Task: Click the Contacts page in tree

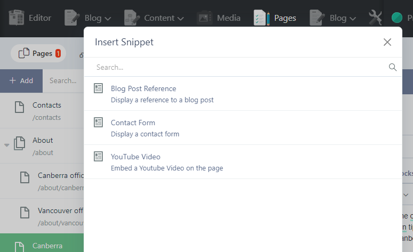Action: (x=42, y=111)
